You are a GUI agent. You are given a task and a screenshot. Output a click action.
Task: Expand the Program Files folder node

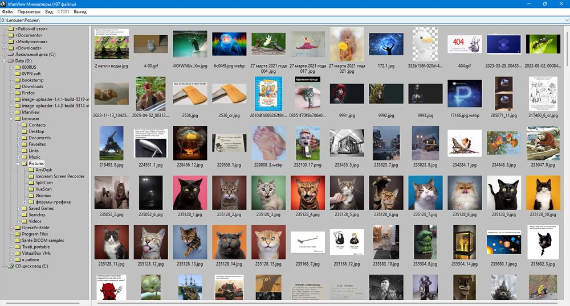coord(11,234)
